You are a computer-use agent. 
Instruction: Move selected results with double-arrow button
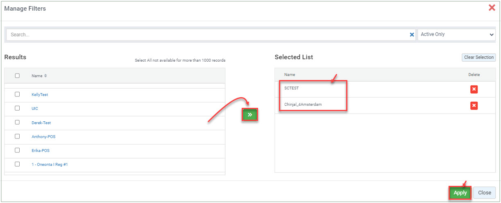click(250, 115)
